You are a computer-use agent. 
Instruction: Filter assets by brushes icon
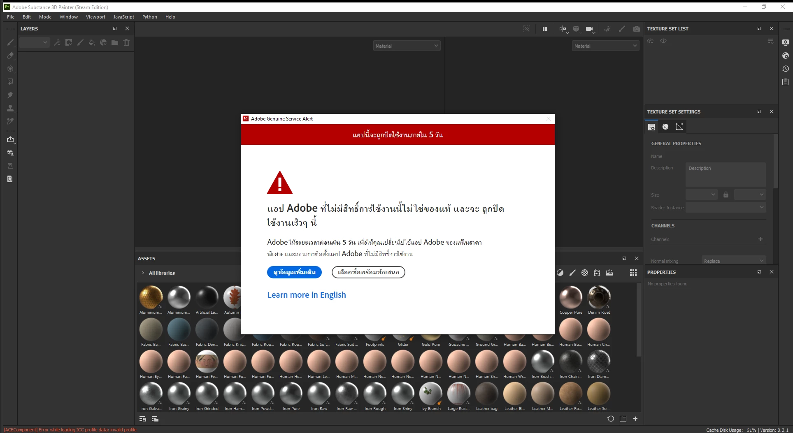click(x=572, y=273)
